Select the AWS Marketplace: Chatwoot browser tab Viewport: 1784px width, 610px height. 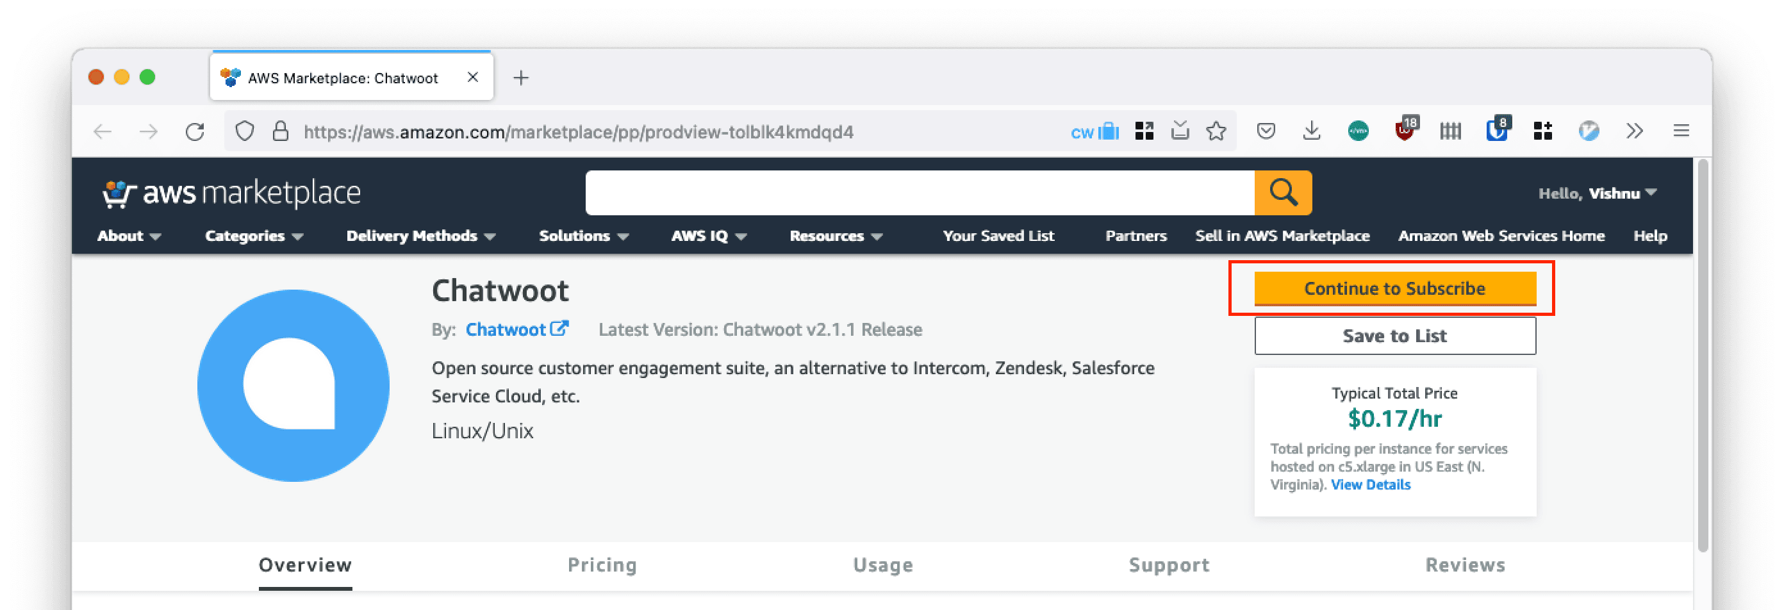[x=352, y=77]
